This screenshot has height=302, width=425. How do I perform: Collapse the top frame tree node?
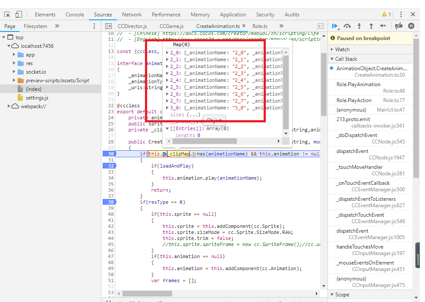click(x=4, y=37)
